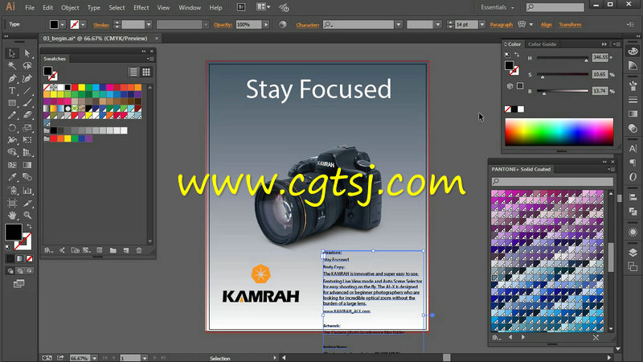Click the Transform link in control bar
The width and height of the screenshot is (643, 362).
[x=570, y=25]
